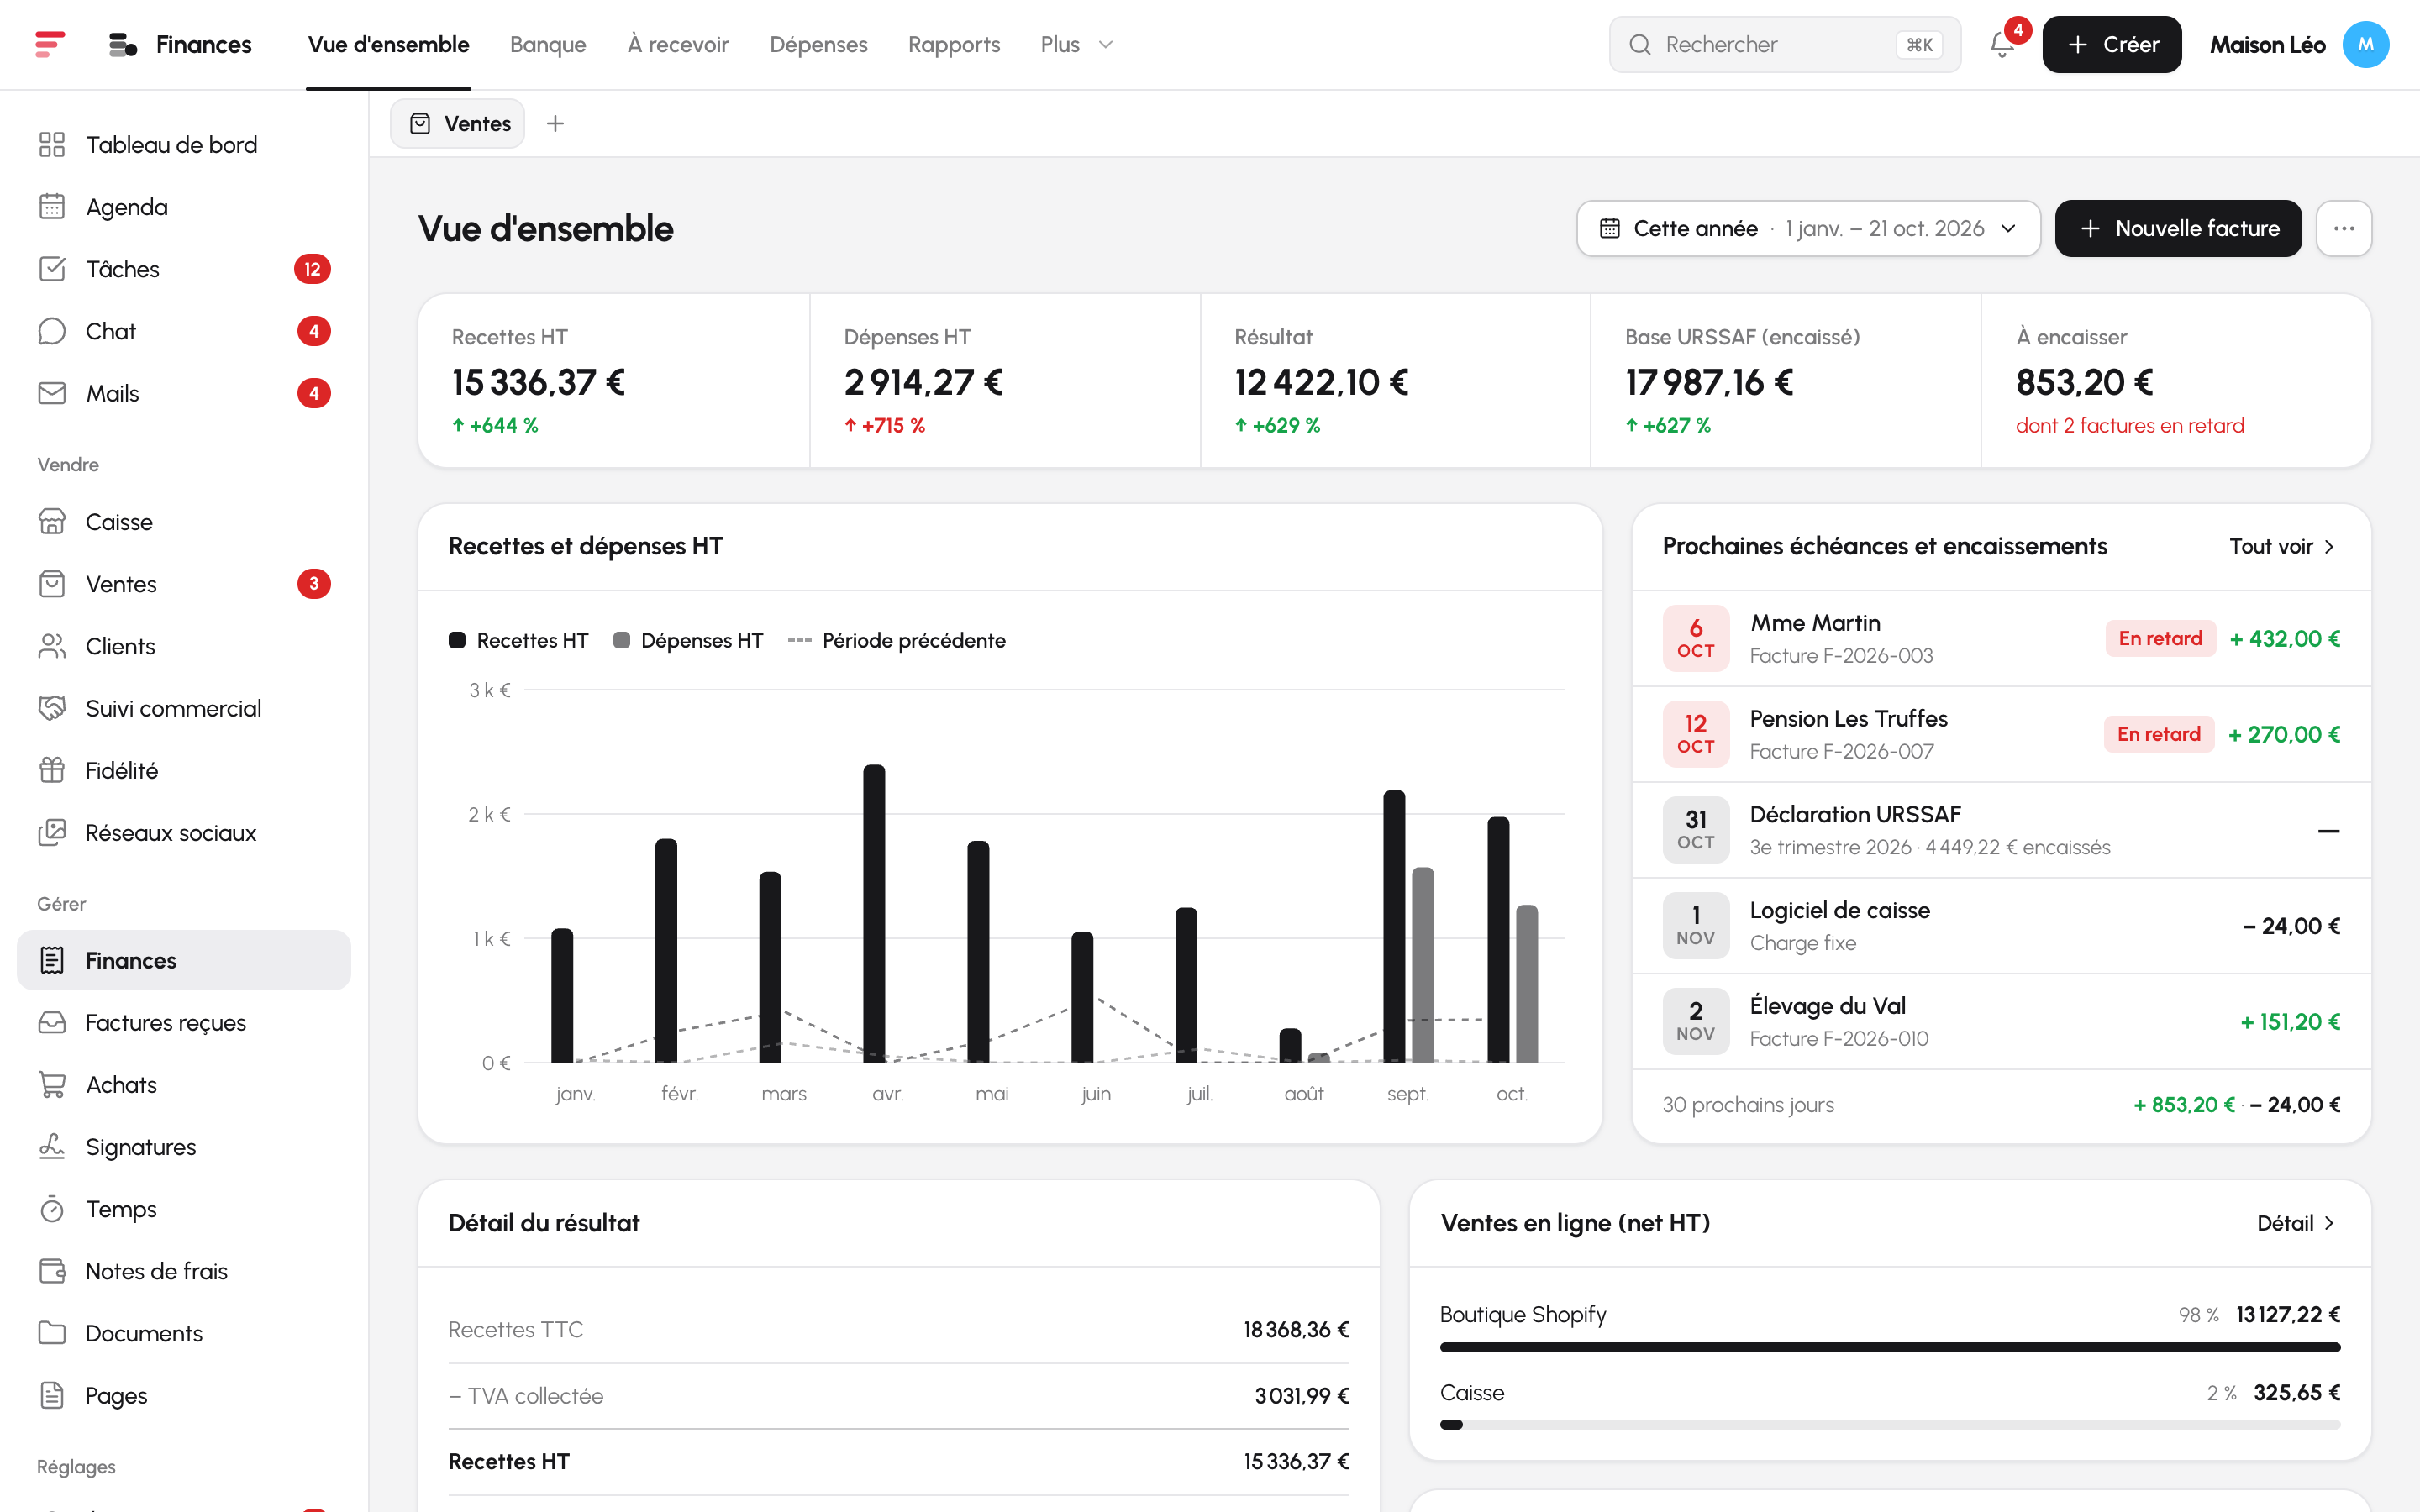The height and width of the screenshot is (1512, 2420).
Task: Open Fidélité gift icon in sidebar
Action: tap(52, 771)
